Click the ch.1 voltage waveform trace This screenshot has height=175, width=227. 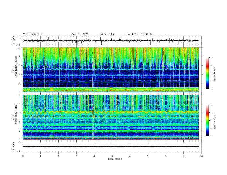coord(110,41)
